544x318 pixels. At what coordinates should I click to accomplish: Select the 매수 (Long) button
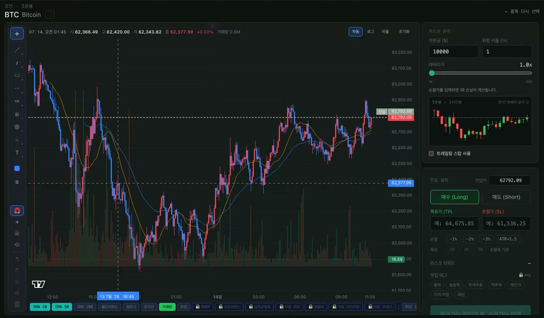coord(454,197)
